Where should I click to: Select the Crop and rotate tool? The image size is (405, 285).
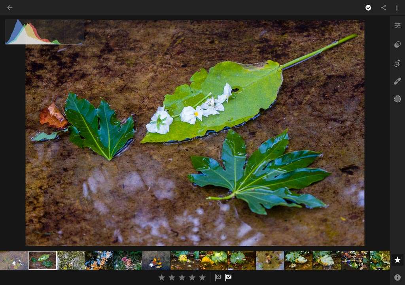[397, 63]
